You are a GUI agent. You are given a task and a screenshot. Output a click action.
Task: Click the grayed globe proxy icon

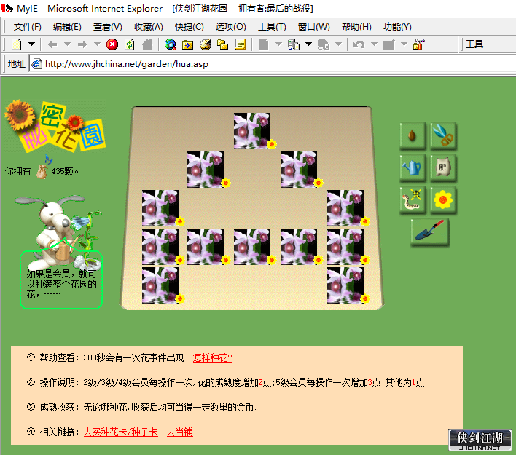tap(323, 44)
